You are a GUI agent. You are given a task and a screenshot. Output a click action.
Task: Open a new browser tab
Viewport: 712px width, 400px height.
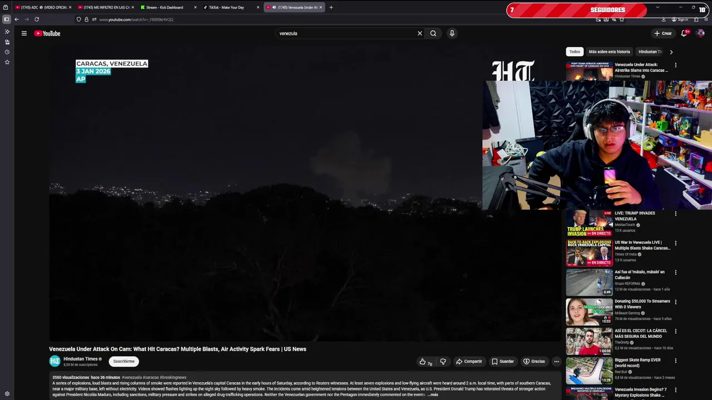pos(331,7)
